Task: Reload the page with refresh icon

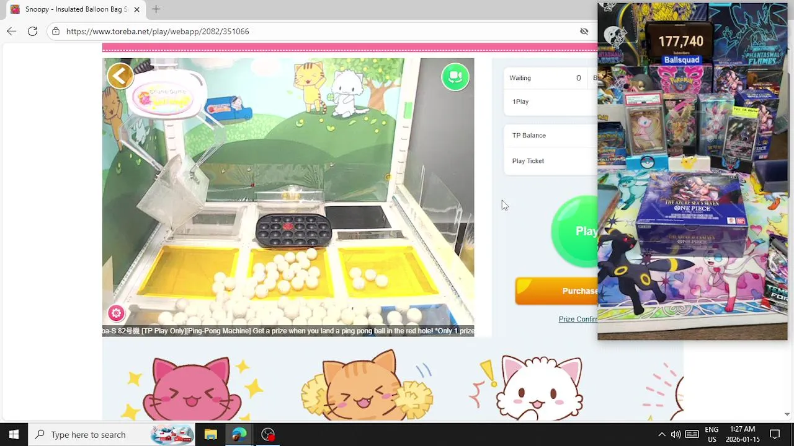Action: (x=33, y=31)
